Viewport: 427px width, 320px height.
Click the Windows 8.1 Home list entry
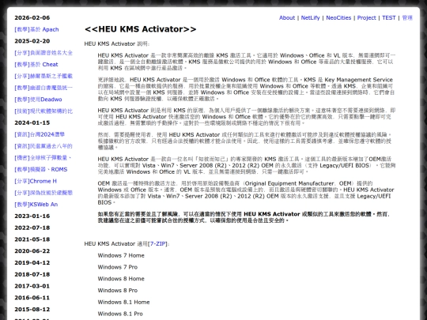(123, 303)
